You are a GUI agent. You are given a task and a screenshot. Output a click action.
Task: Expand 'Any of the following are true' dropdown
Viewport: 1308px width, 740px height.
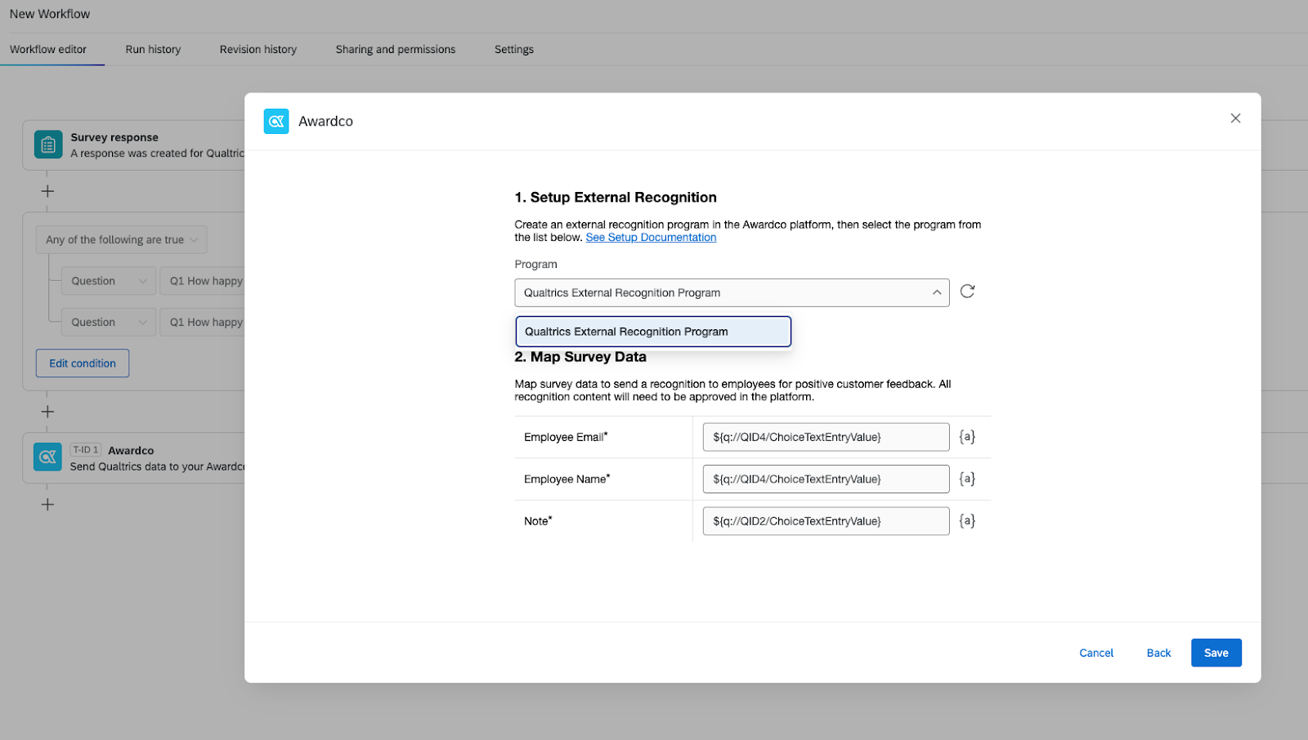[121, 240]
